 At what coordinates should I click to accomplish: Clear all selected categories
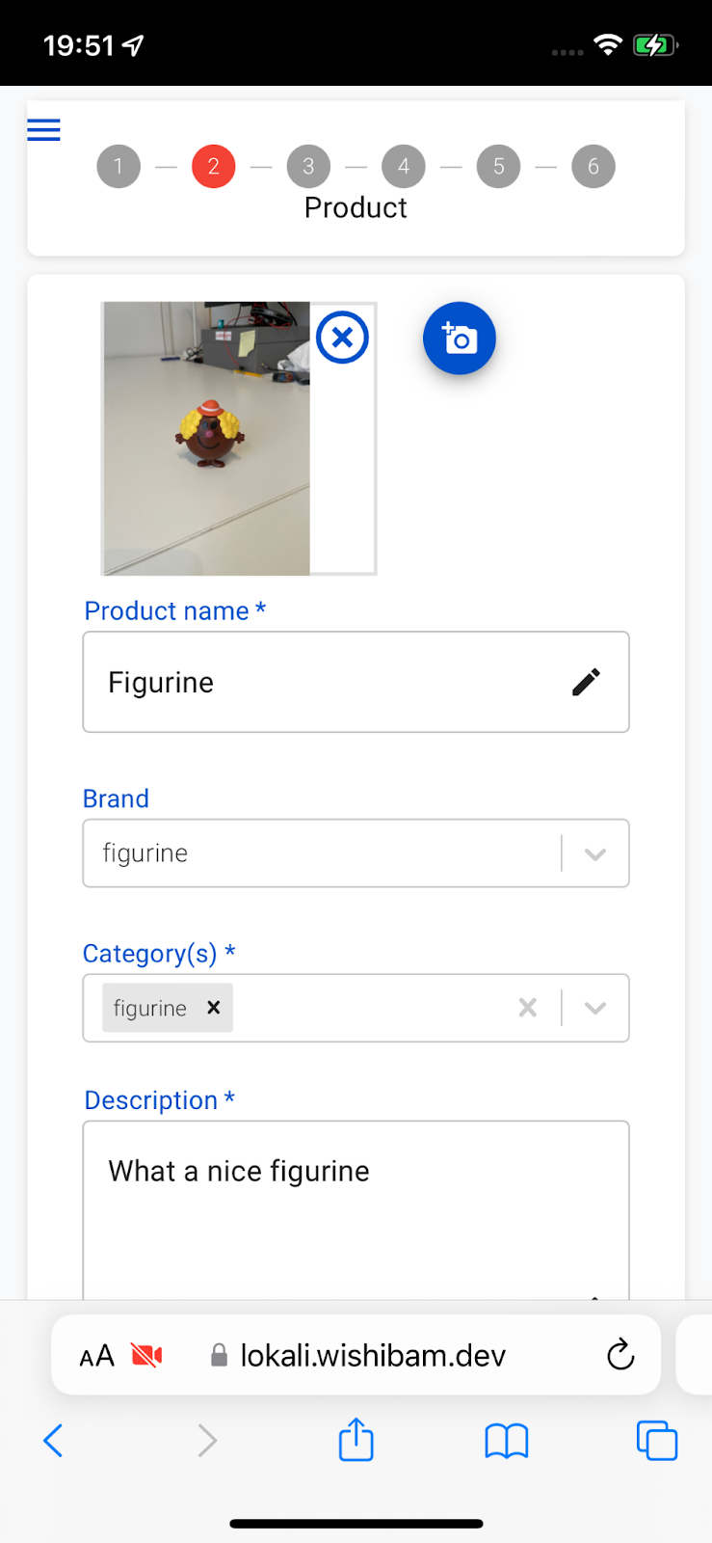[528, 1008]
